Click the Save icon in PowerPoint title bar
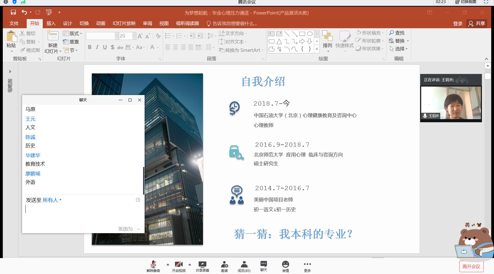 tap(13, 12)
